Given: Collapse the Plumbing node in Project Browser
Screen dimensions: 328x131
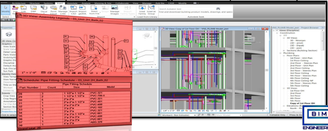Looking at the screenshot, I should [281, 53].
